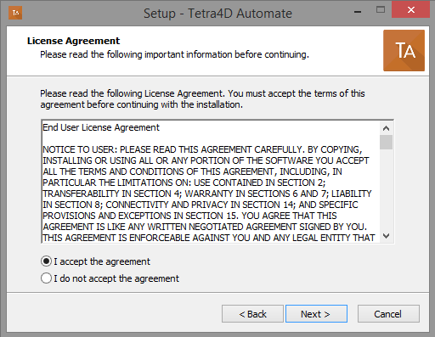Click the license text scroll-up arrow
Image resolution: width=435 pixels, height=337 pixels.
click(x=386, y=128)
